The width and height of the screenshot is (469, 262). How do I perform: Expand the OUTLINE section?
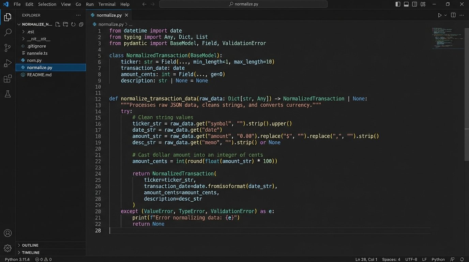point(30,245)
